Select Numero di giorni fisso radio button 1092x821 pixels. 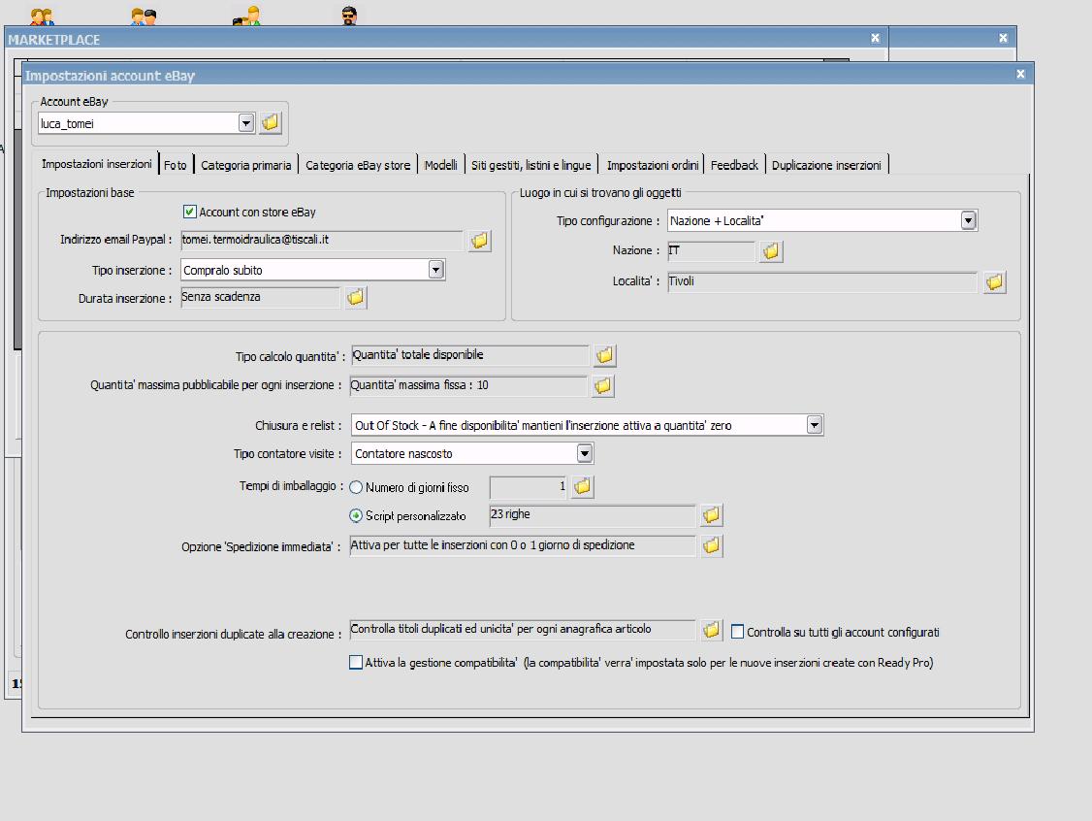[356, 487]
